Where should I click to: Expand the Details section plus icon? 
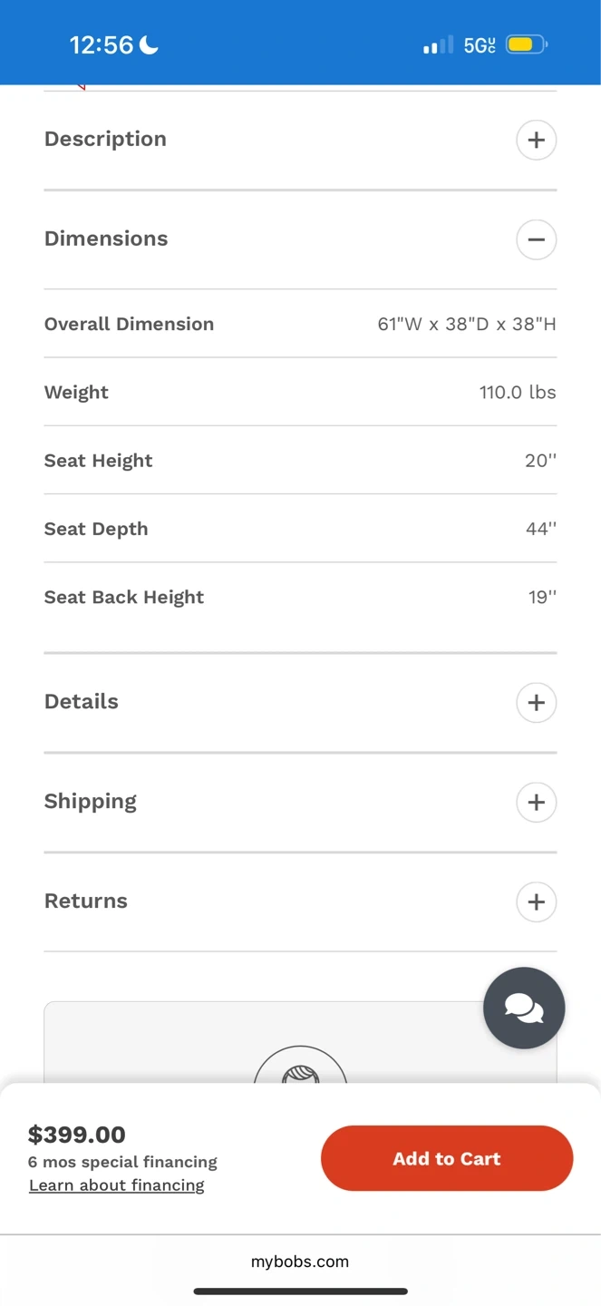536,702
